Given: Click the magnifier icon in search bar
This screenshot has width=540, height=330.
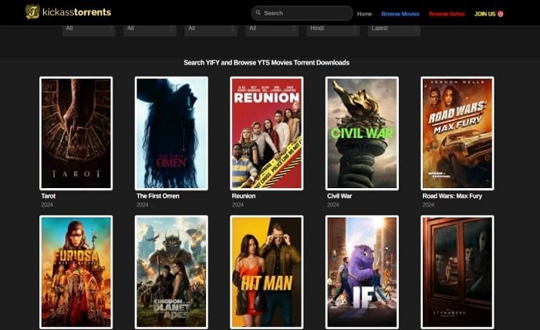Looking at the screenshot, I should point(258,13).
